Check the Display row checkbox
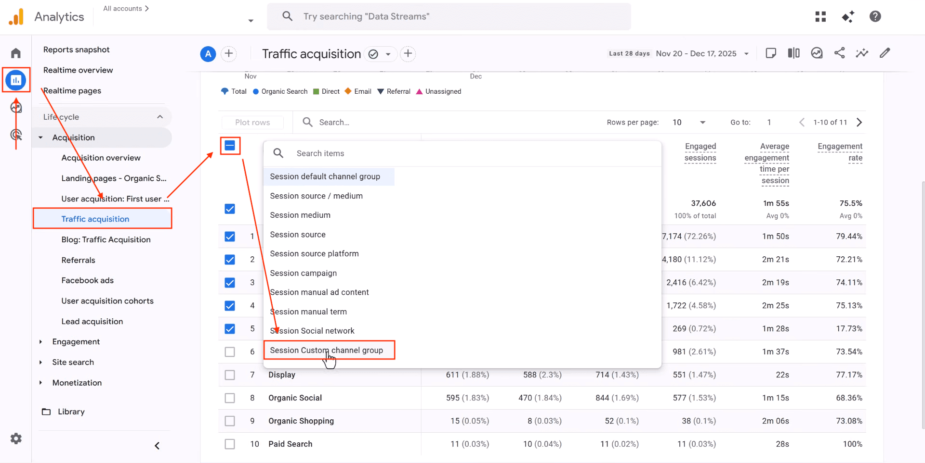 (230, 375)
